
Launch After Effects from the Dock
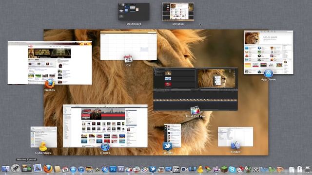[x=121, y=169]
